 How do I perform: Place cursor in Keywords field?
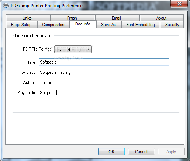click(104, 93)
